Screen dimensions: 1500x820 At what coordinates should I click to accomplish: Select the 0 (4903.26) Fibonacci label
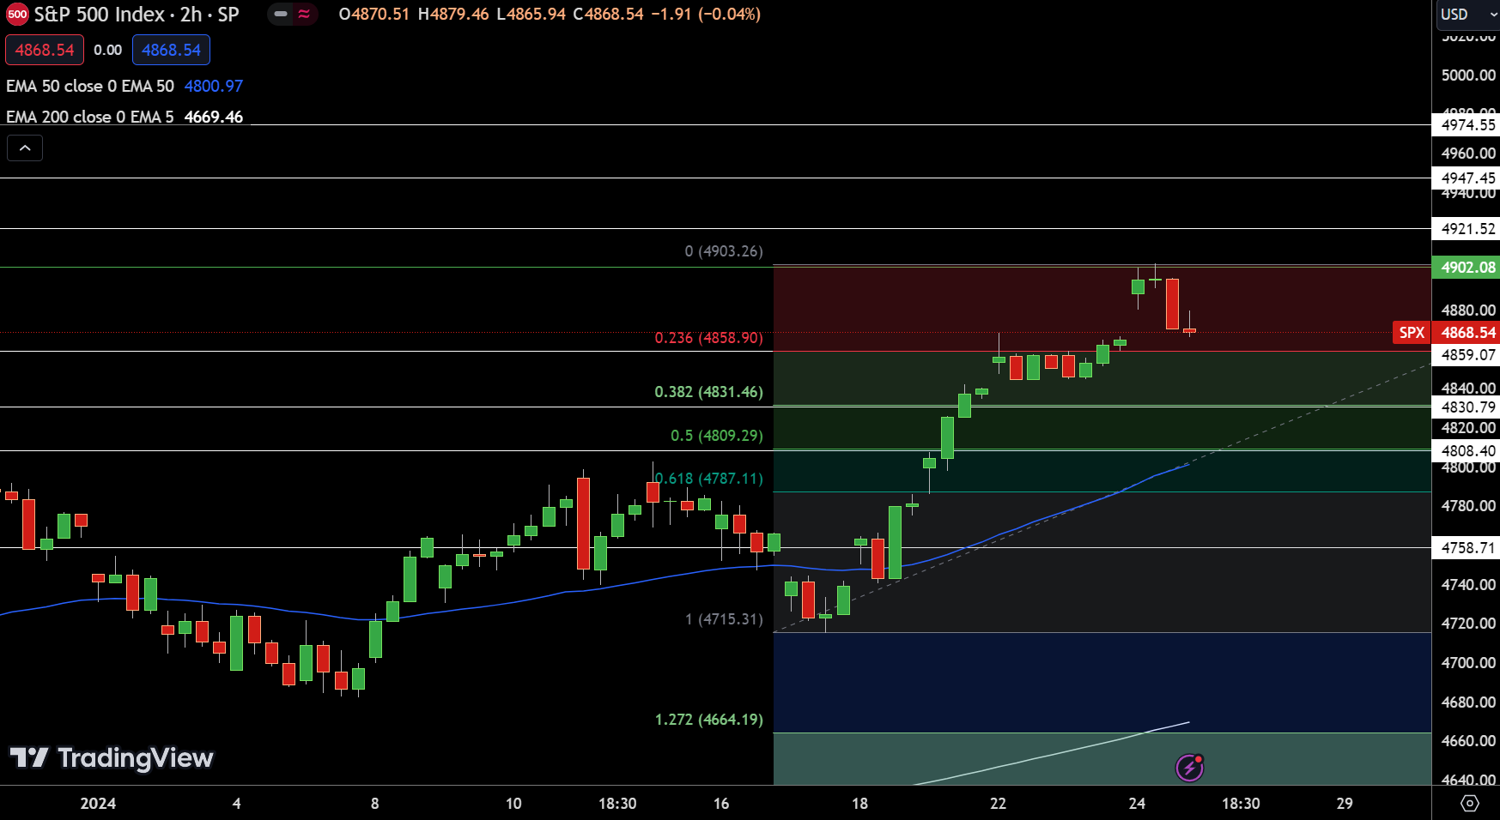(724, 251)
